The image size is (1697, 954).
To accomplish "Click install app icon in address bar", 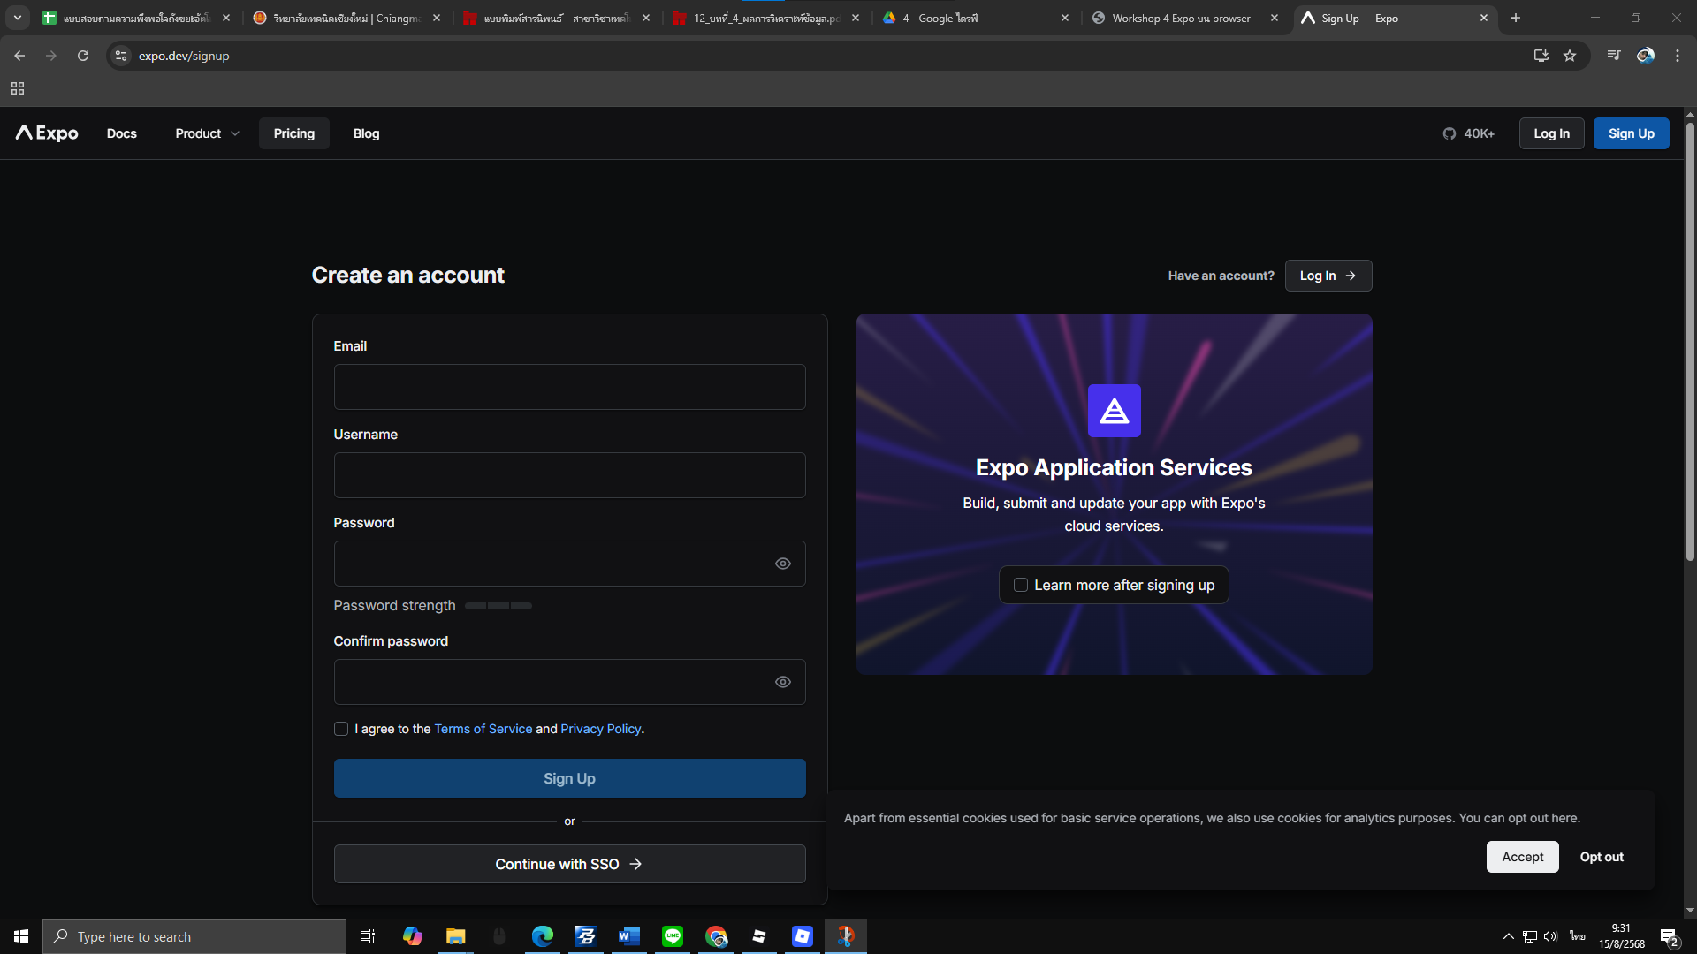I will 1541,56.
